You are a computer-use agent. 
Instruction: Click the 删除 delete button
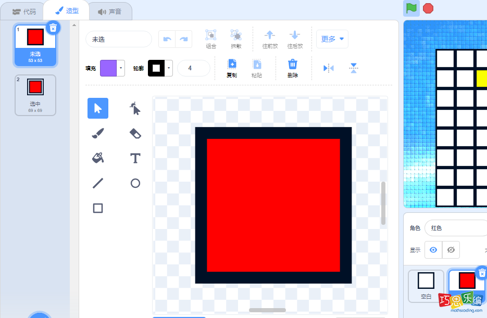click(293, 68)
